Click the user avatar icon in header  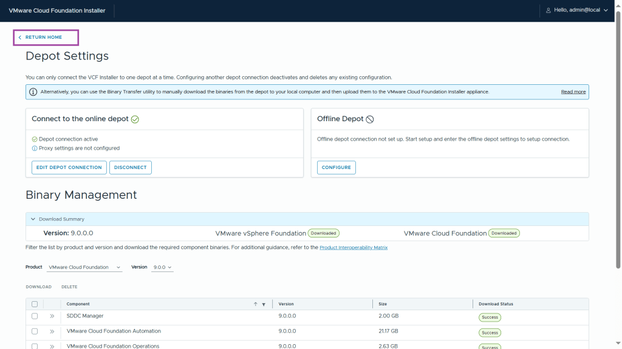click(549, 10)
